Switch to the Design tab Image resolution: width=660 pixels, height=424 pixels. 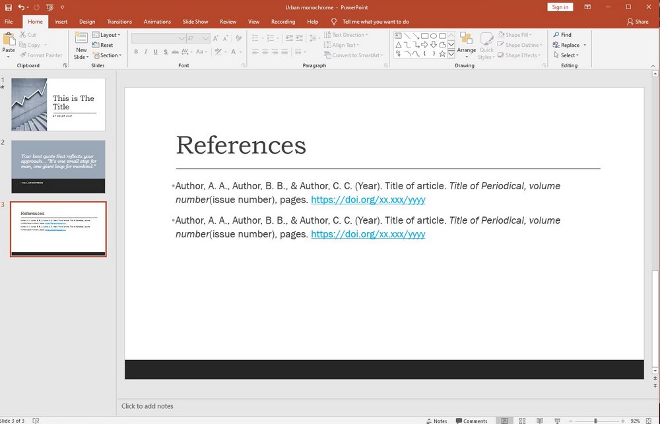pyautogui.click(x=86, y=21)
